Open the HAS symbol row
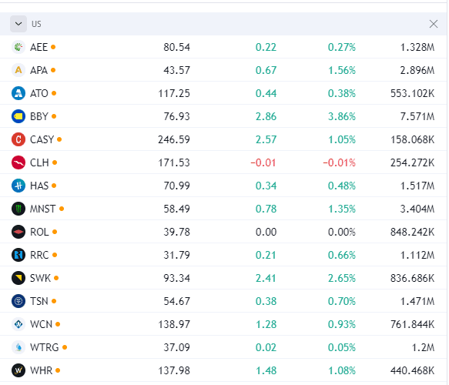The height and width of the screenshot is (385, 449). [223, 186]
